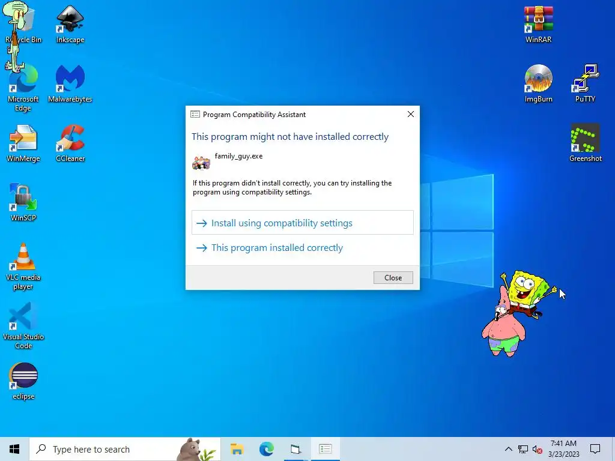Open the notification action center

(x=595, y=449)
